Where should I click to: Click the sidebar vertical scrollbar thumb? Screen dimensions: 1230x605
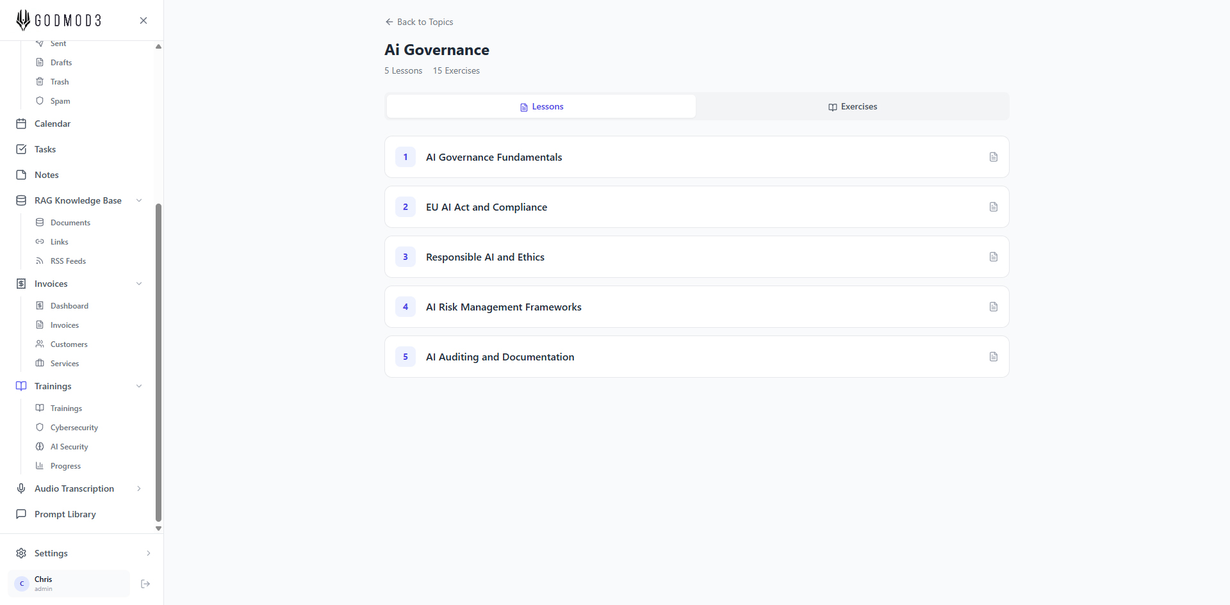(158, 362)
